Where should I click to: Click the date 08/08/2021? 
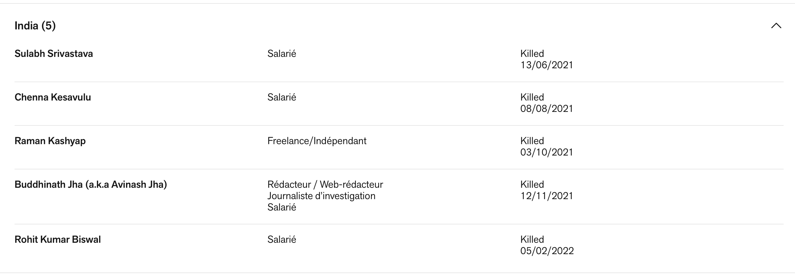pyautogui.click(x=547, y=109)
